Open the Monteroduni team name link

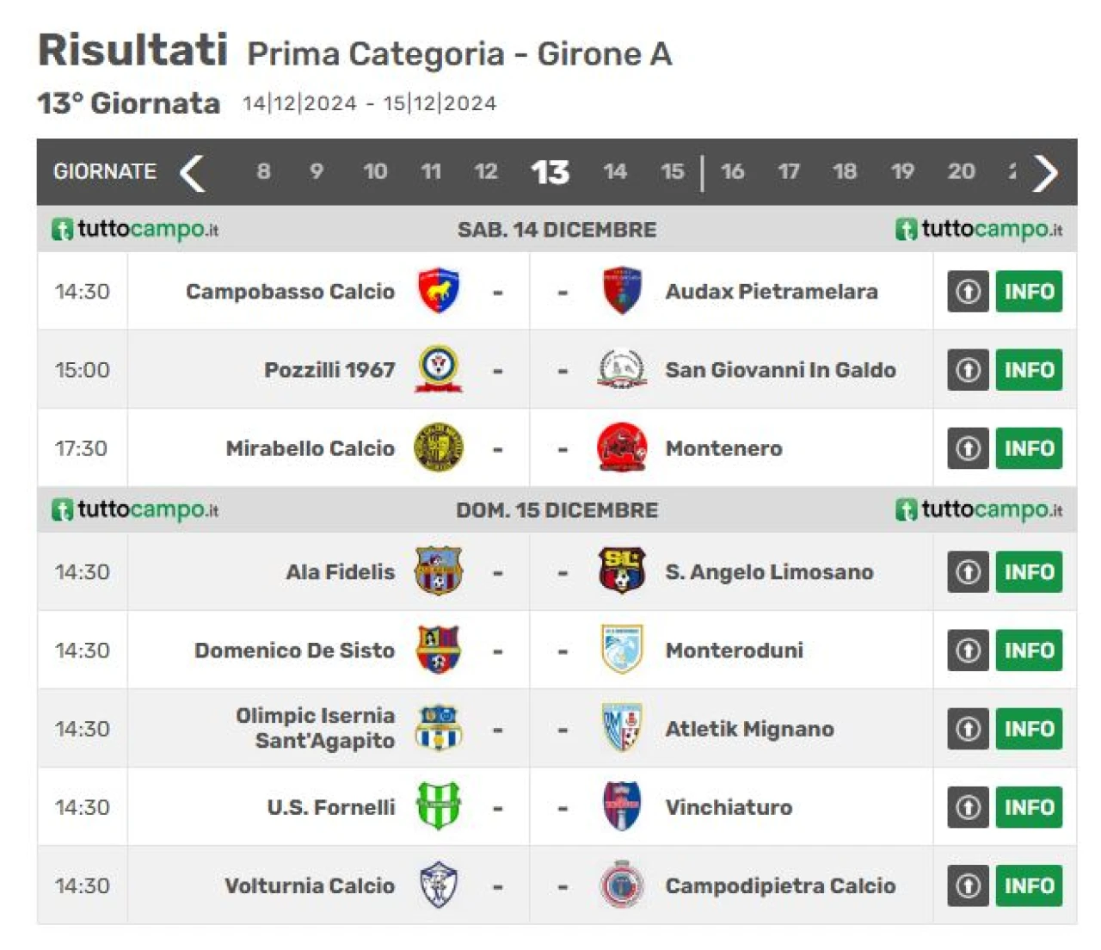pos(735,651)
